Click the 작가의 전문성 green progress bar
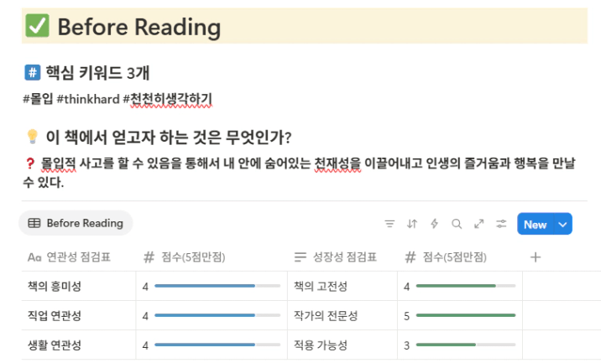This screenshot has width=601, height=363. tap(466, 315)
